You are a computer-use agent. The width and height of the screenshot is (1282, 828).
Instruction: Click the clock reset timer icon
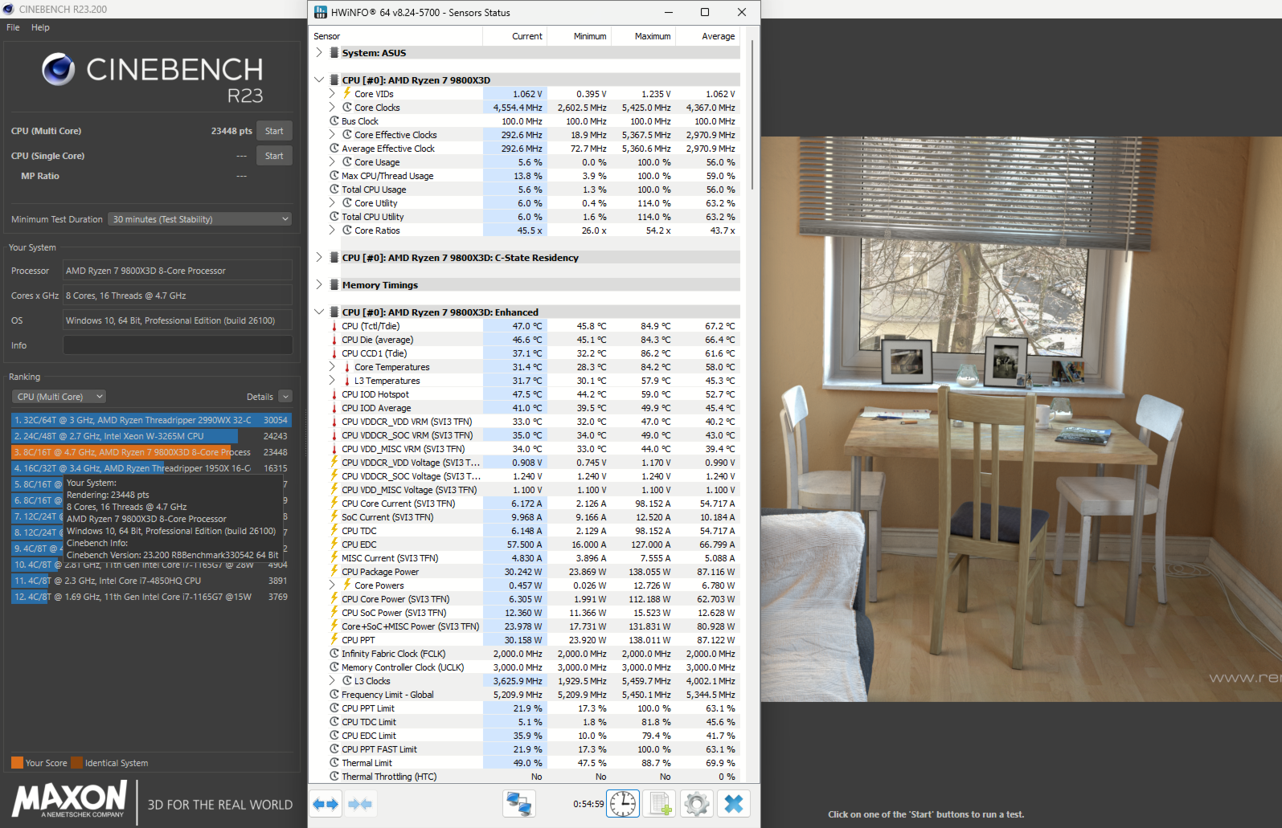[x=624, y=804]
